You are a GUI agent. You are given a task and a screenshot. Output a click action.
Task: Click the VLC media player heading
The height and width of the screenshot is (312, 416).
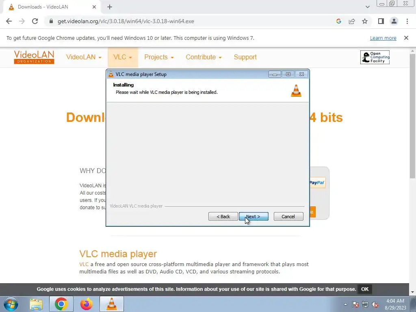point(118,254)
